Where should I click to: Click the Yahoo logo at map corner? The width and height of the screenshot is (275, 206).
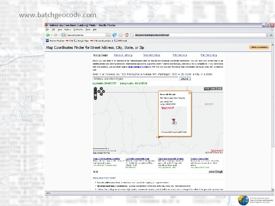(217, 151)
